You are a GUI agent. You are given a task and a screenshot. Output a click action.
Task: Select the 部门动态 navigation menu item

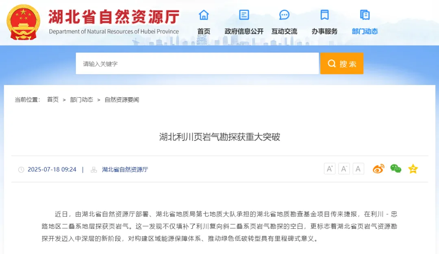pyautogui.click(x=365, y=31)
